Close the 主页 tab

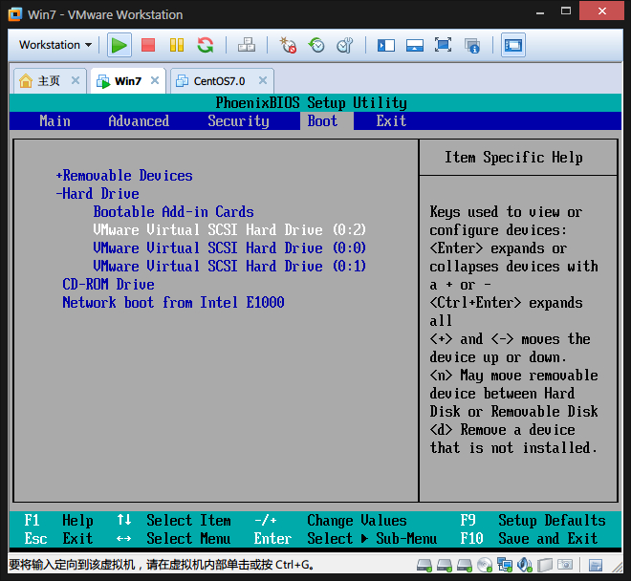pyautogui.click(x=76, y=80)
